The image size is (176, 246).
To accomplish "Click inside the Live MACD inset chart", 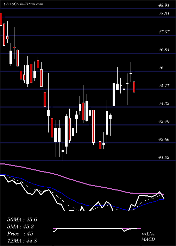I will click(97, 228).
